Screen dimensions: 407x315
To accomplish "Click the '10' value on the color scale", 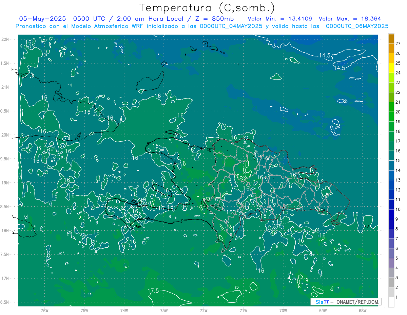I will click(398, 209).
